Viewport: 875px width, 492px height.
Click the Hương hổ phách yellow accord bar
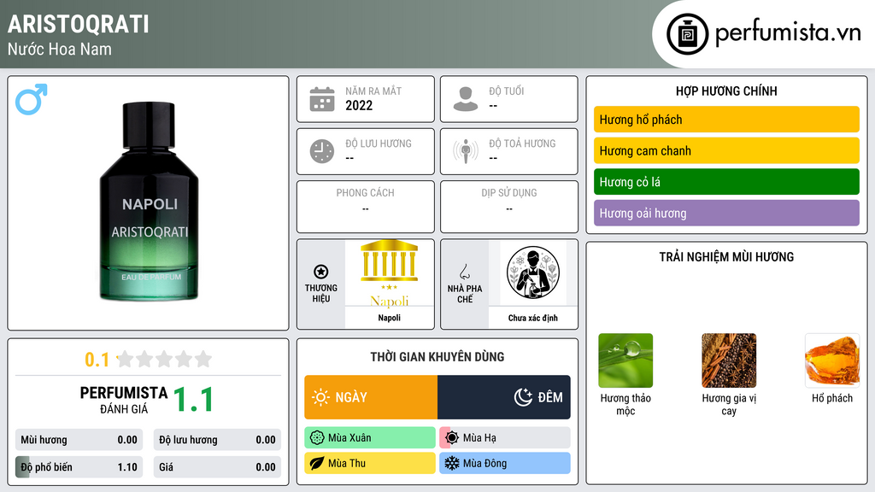click(x=726, y=120)
